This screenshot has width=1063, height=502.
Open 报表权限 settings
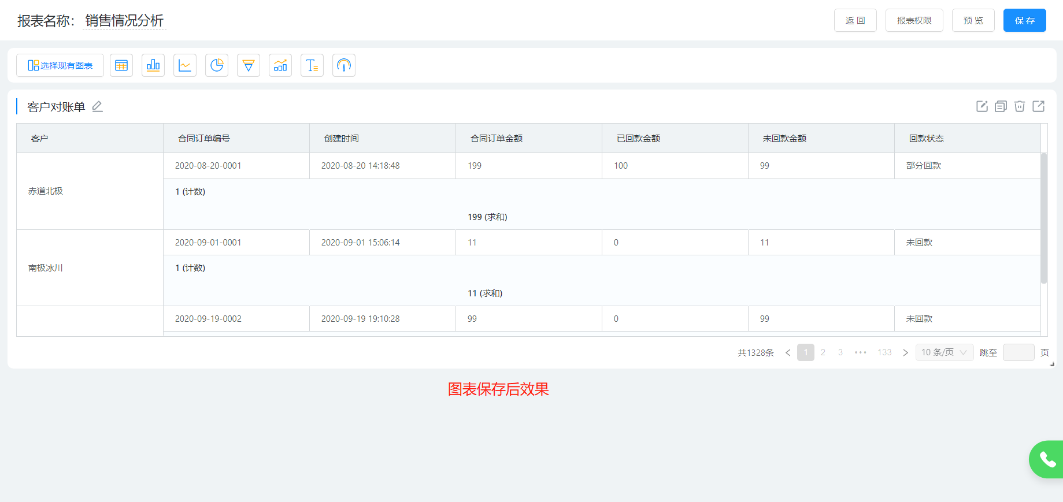click(914, 20)
